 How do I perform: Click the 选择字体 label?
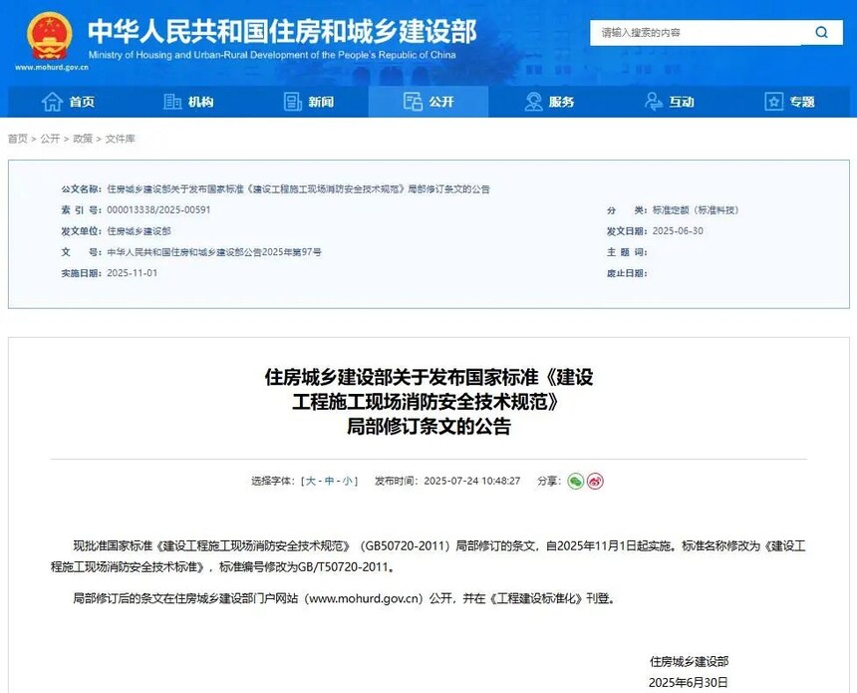273,482
